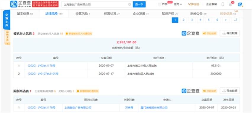Click the 企查查 logo in 限制高消费 section
252x113 pixels.
[x=190, y=91]
